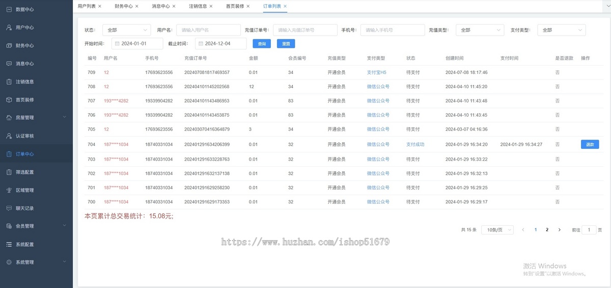
Task: Go to page 1
Action: coord(536,230)
